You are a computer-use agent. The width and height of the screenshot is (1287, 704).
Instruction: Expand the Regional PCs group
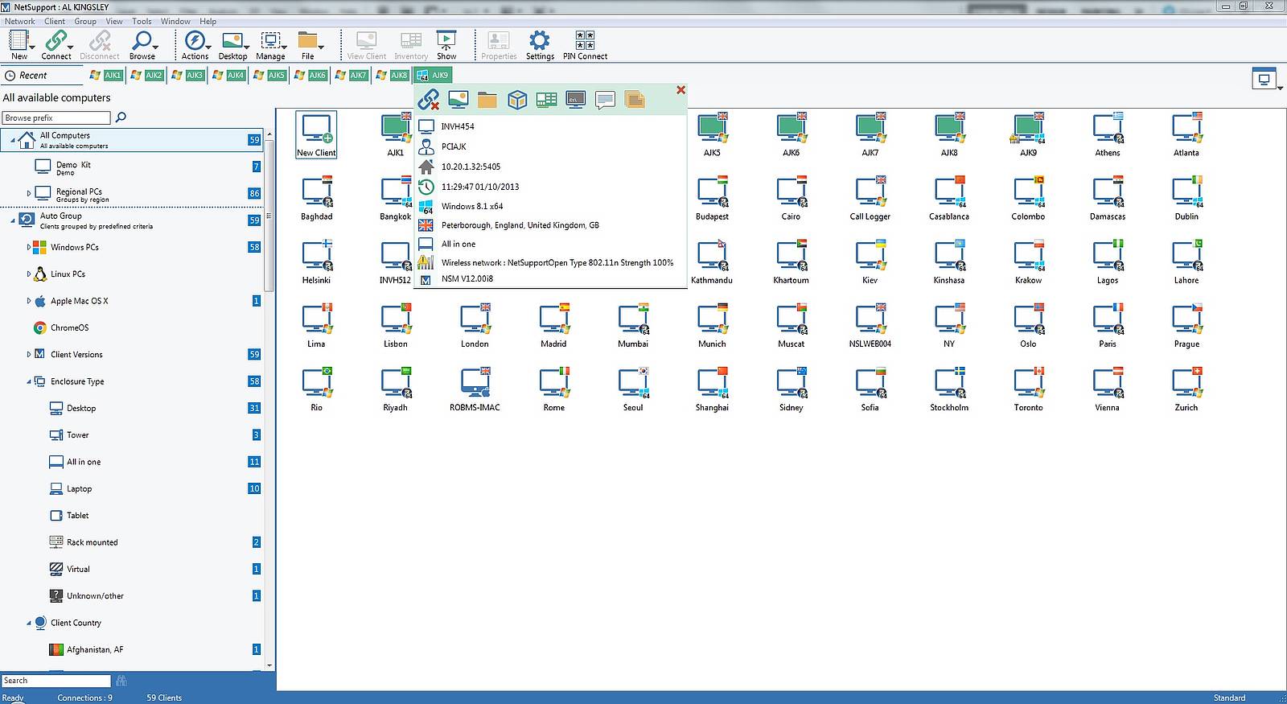[x=29, y=193]
